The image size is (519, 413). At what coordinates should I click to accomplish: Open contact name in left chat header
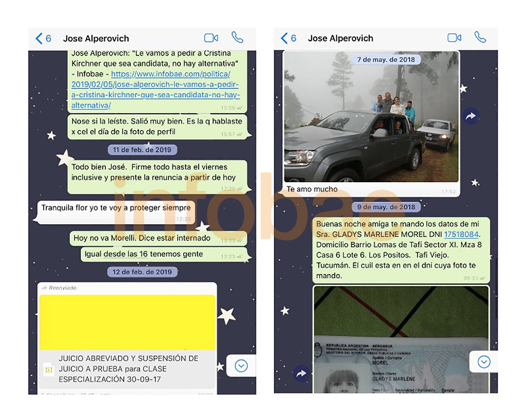96,38
